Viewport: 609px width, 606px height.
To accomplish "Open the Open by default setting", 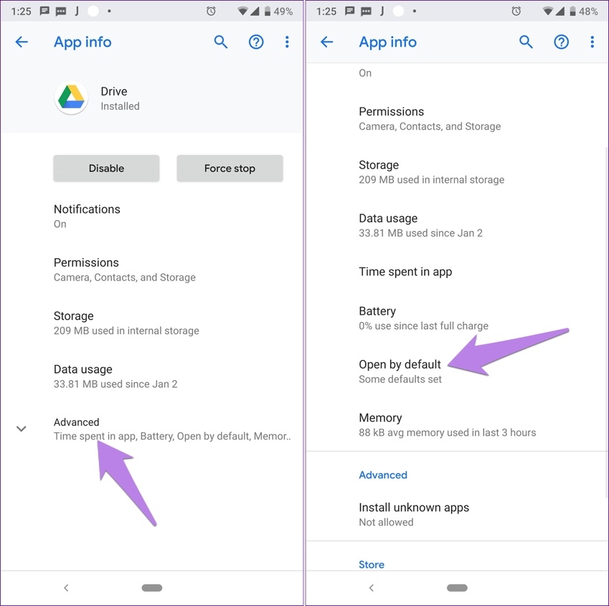I will click(400, 371).
